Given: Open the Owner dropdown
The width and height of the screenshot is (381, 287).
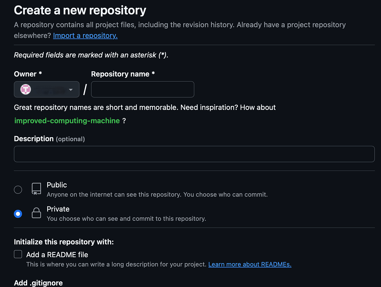Looking at the screenshot, I should [x=47, y=89].
